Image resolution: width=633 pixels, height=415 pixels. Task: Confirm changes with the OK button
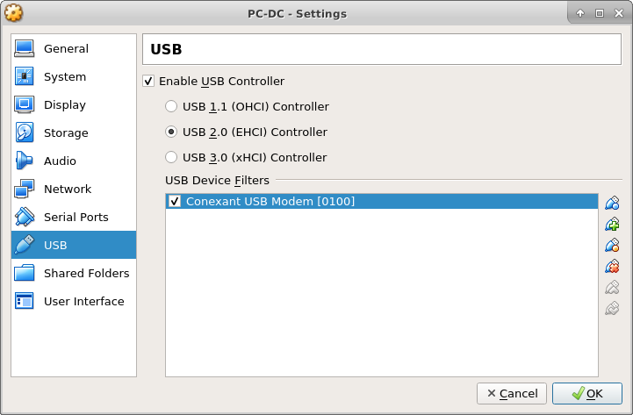tap(587, 393)
